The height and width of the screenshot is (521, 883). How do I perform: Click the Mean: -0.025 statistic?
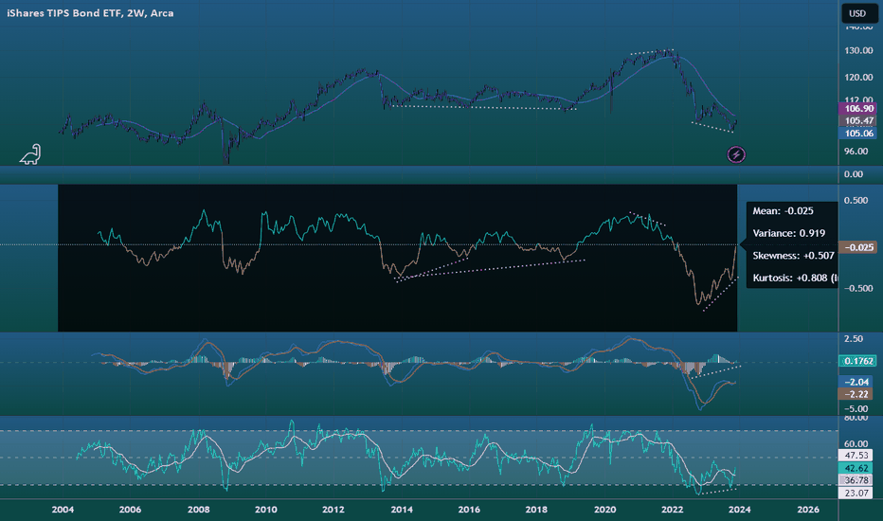783,210
